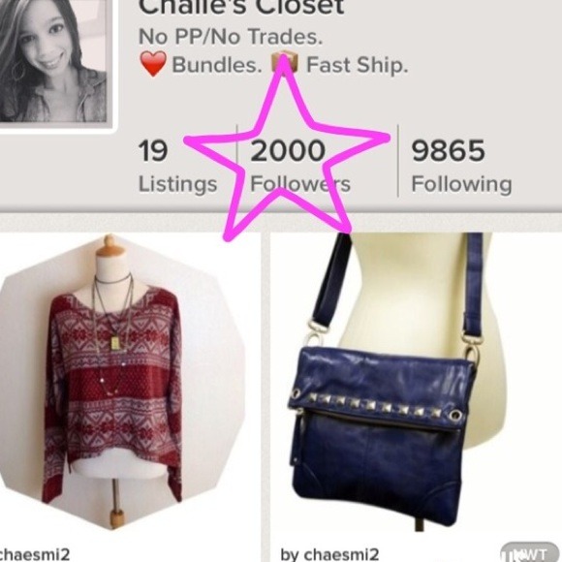
Task: View the 9865 following number
Action: (449, 150)
